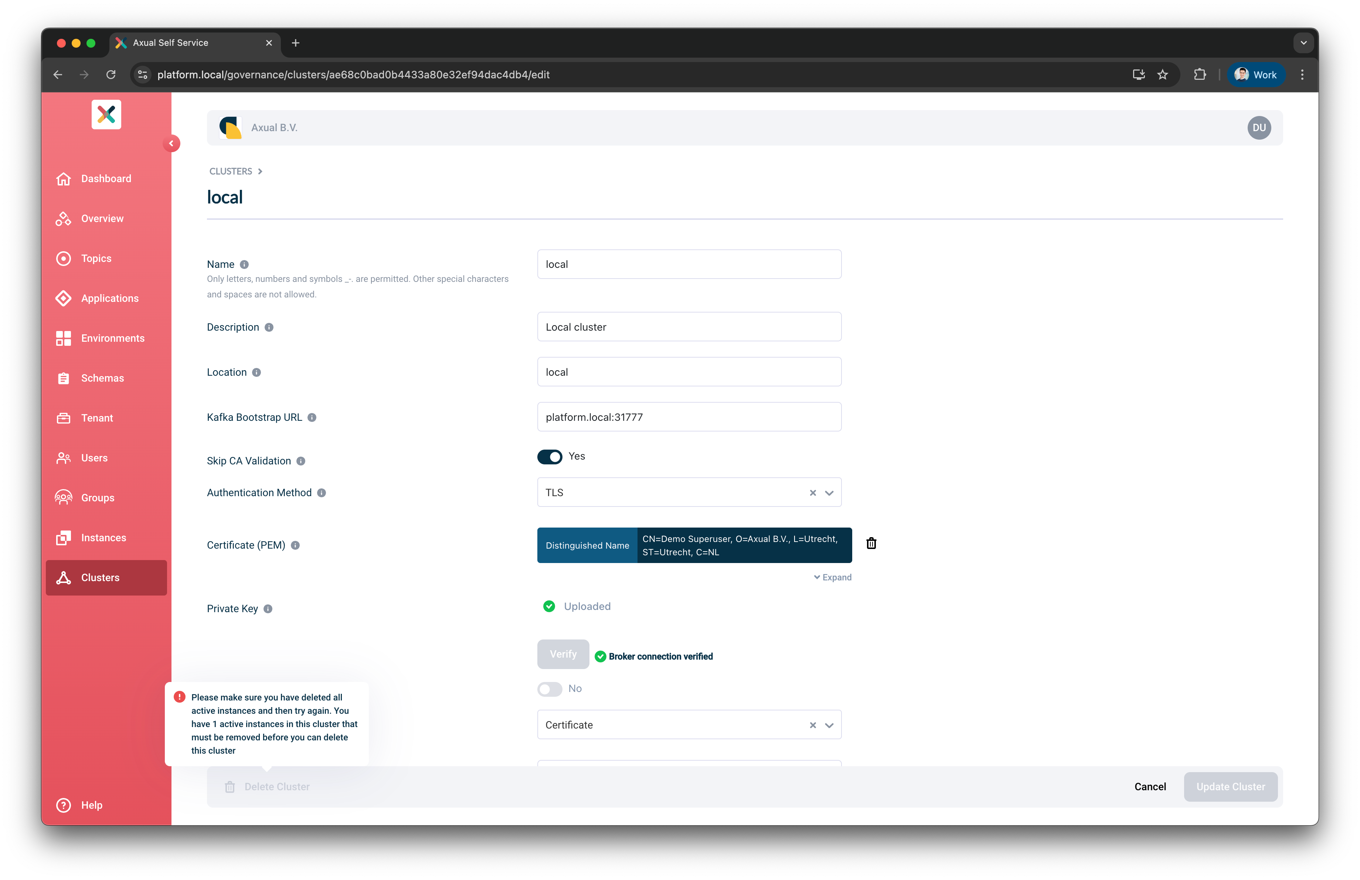
Task: Open the Groups page icon
Action: tap(64, 497)
